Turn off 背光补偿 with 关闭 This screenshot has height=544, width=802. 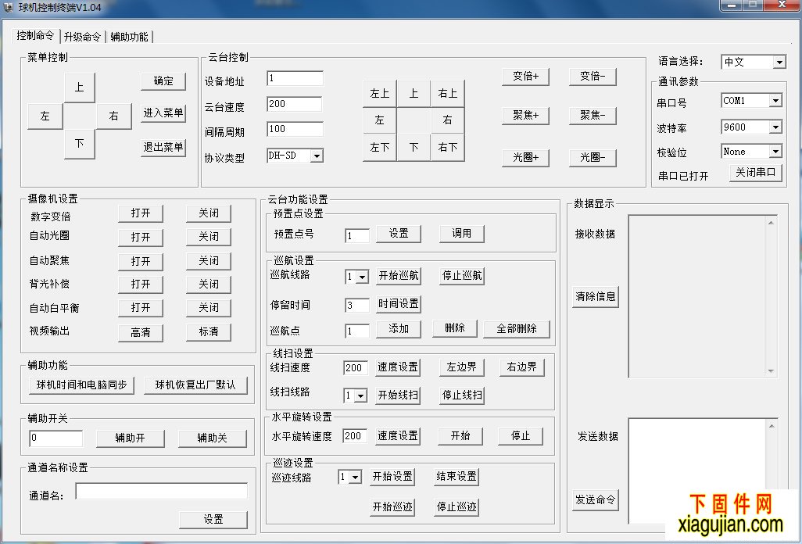tap(209, 285)
